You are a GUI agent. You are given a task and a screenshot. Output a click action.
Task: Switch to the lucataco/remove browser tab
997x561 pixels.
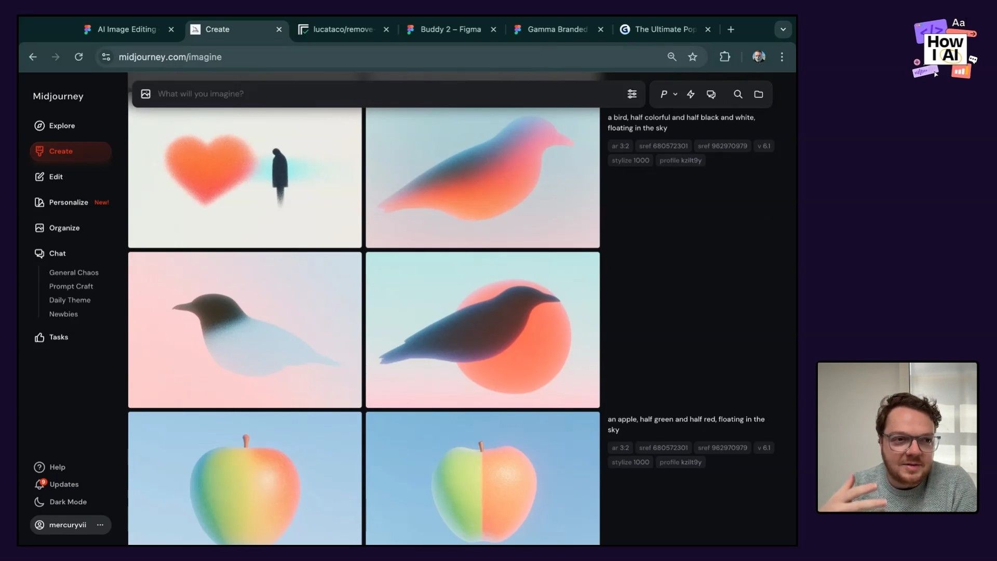[343, 30]
